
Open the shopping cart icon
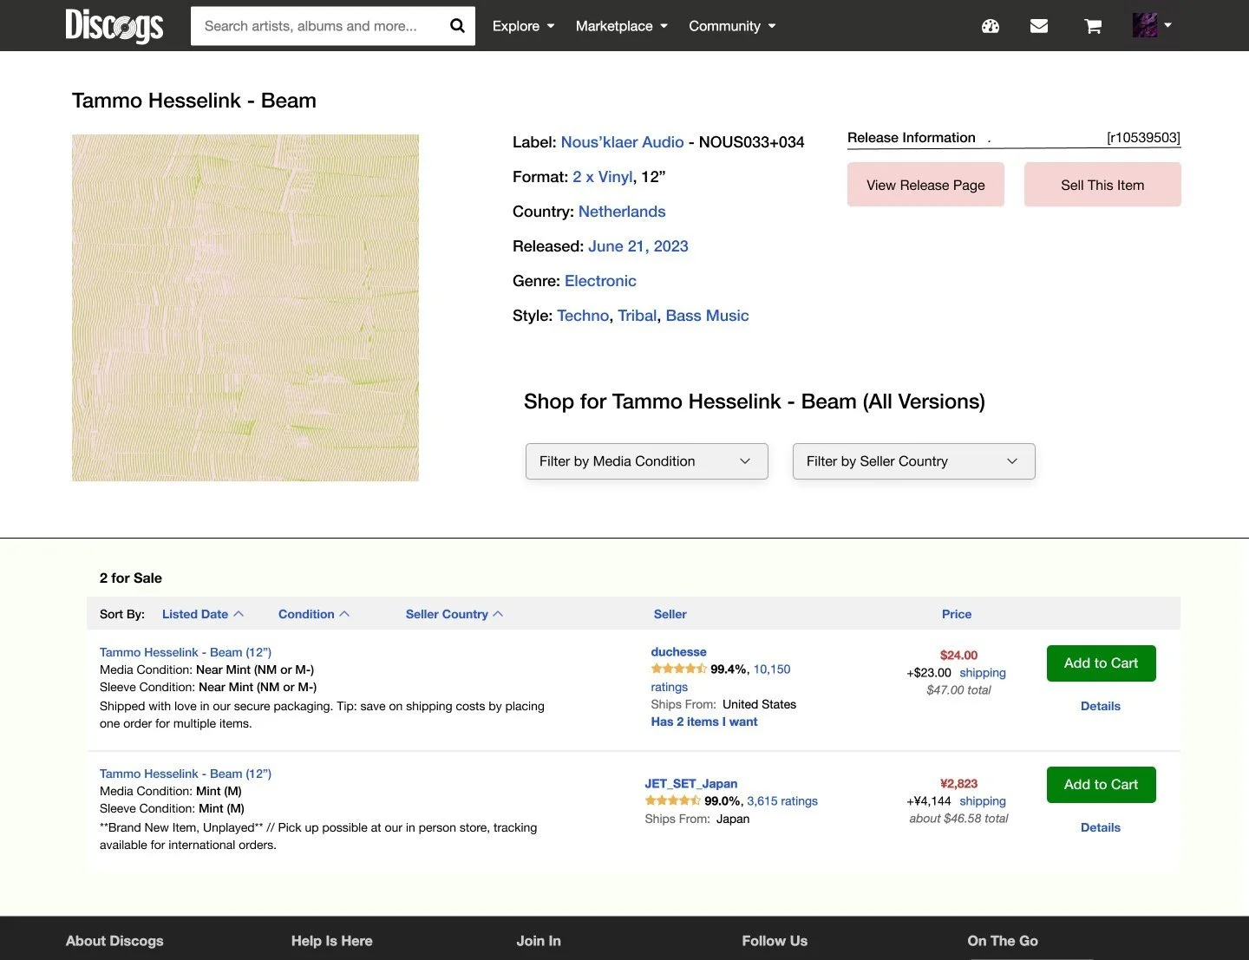1093,26
